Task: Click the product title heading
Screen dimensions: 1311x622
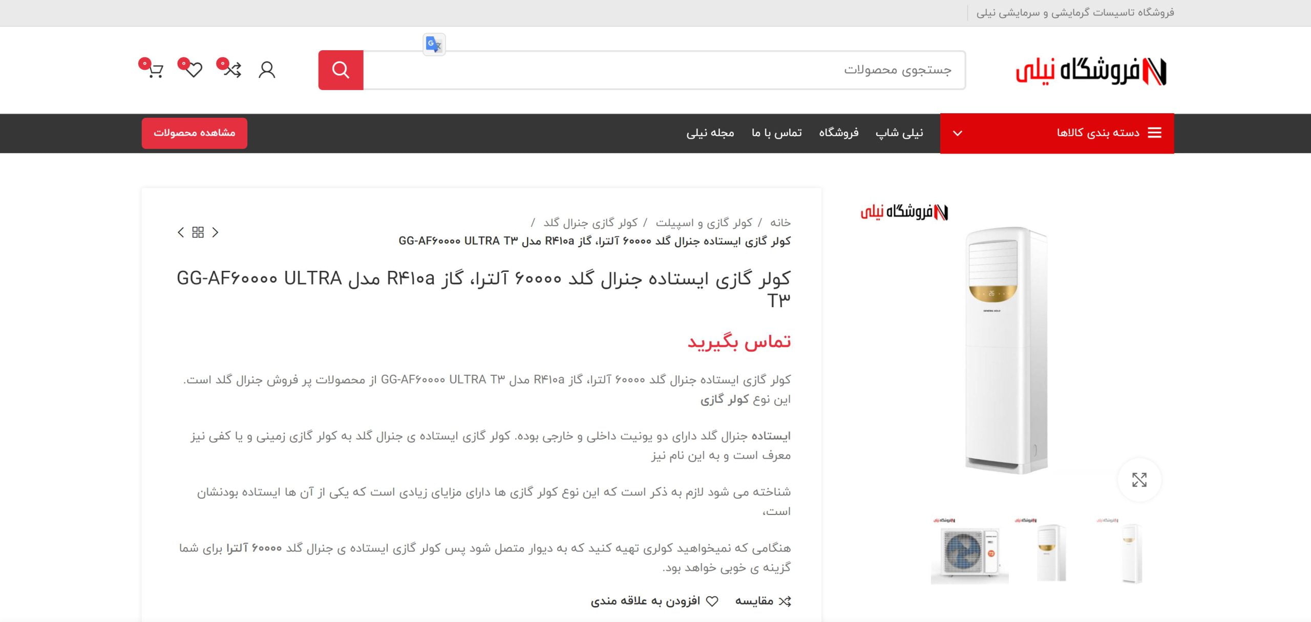Action: (483, 289)
